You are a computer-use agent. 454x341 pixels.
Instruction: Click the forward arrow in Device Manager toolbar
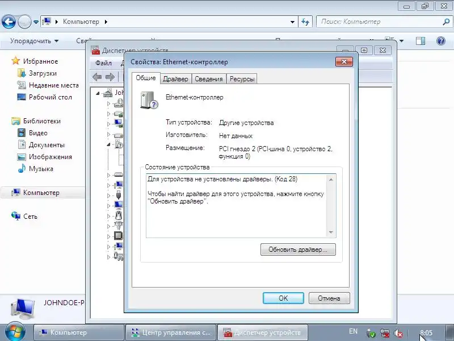point(110,77)
